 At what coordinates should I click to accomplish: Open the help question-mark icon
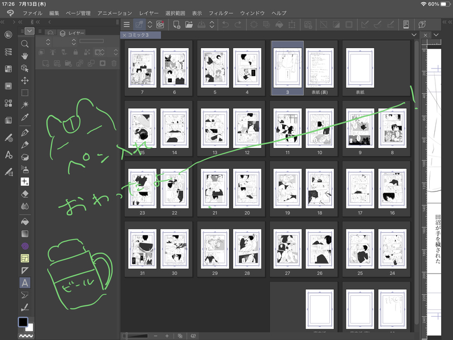coord(422,24)
